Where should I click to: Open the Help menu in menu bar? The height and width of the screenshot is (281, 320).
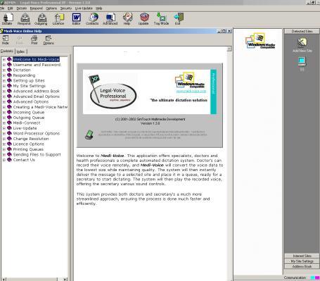point(99,8)
